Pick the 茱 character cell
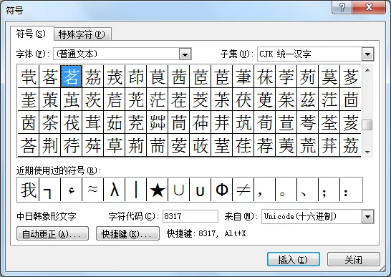This screenshot has width=391, height=277. [286, 99]
